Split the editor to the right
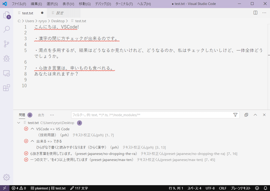 coord(255,13)
